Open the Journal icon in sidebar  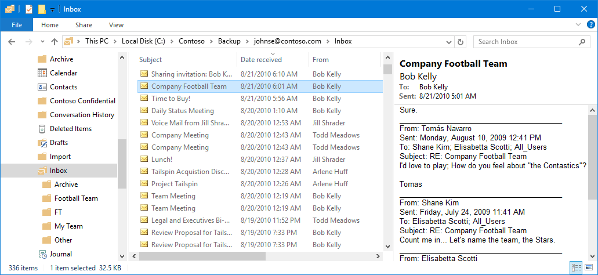point(43,254)
